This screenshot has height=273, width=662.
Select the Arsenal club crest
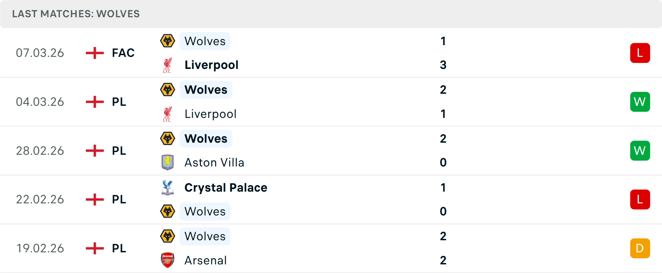168,260
